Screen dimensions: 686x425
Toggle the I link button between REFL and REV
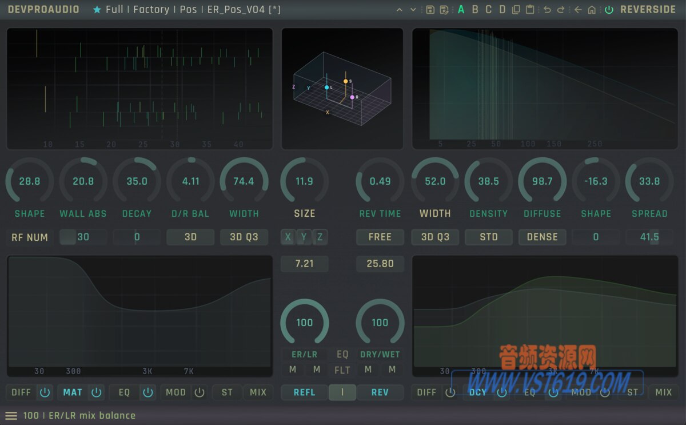click(342, 392)
